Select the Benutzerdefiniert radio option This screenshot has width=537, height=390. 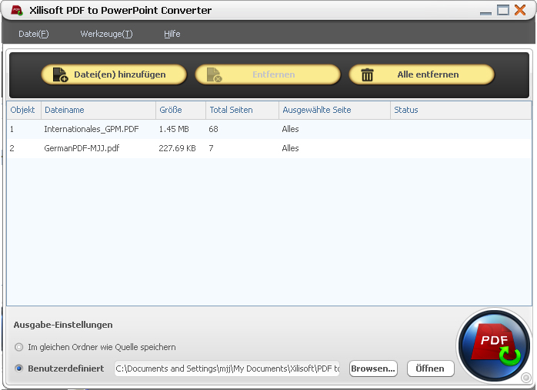point(18,369)
